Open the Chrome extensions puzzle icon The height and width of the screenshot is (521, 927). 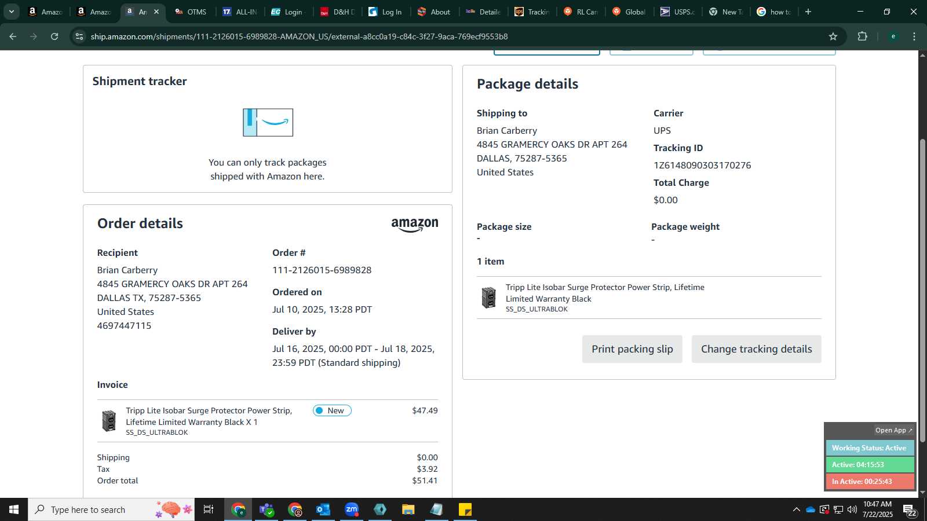pyautogui.click(x=862, y=36)
